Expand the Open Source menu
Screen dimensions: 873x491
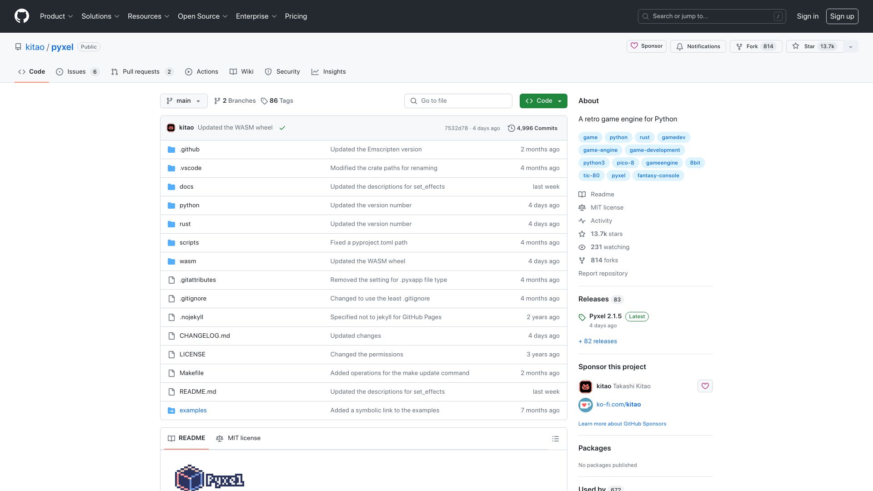203,16
